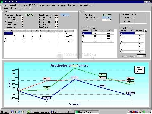Click the Hattrick Control title bar icon
Image resolution: width=152 pixels, height=114 pixels.
(2, 1)
